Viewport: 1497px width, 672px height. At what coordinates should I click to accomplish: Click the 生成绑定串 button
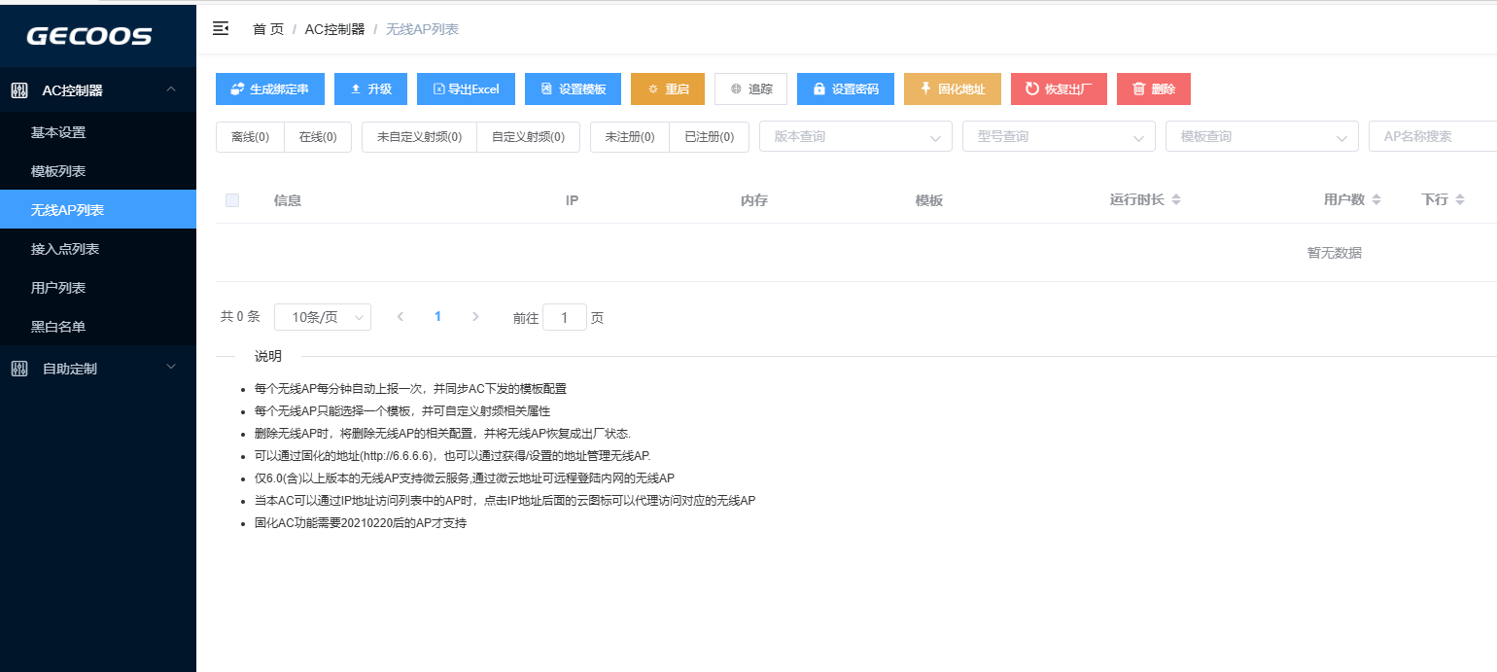click(269, 88)
